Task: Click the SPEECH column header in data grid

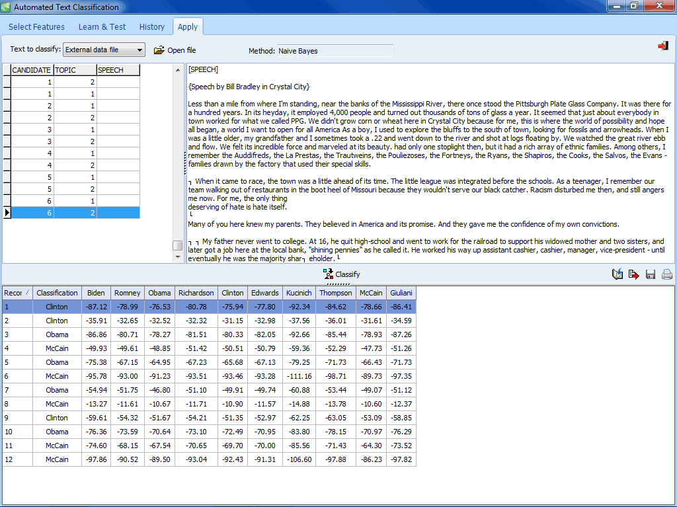Action: pyautogui.click(x=118, y=70)
